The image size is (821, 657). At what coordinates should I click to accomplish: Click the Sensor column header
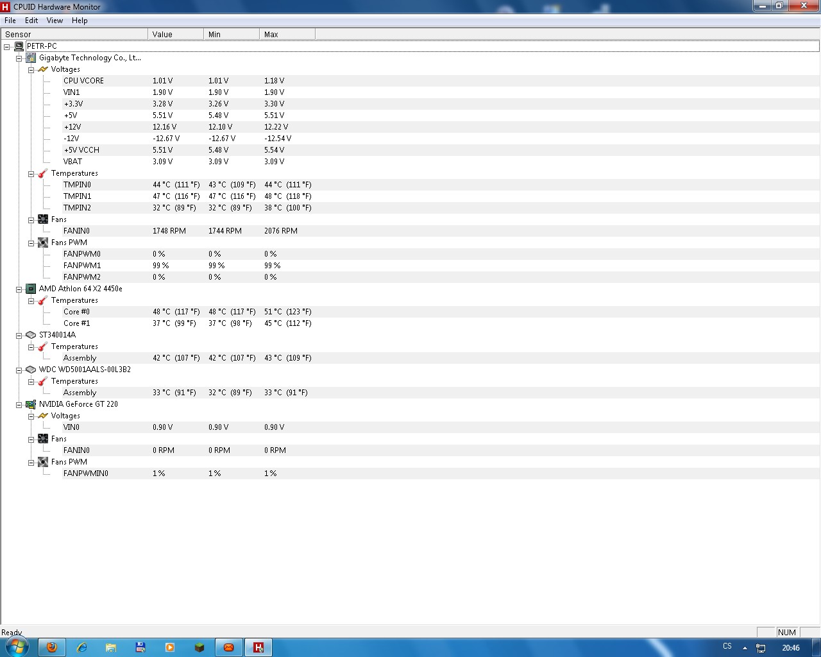pyautogui.click(x=74, y=35)
